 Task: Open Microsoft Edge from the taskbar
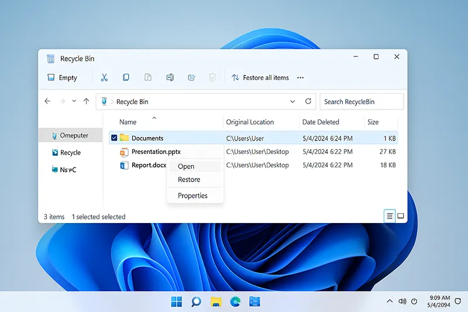coord(235,301)
